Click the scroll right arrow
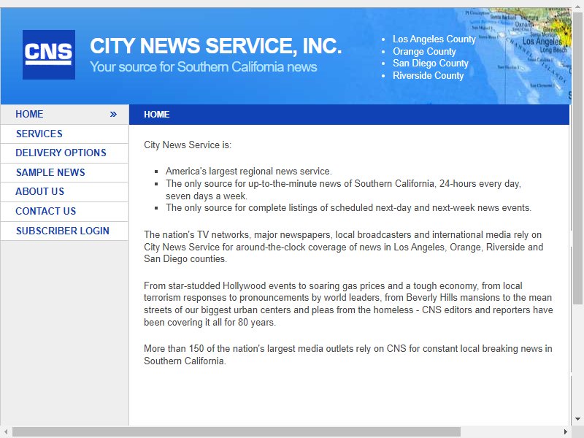Screen dimensions: 584x438 pos(566,432)
